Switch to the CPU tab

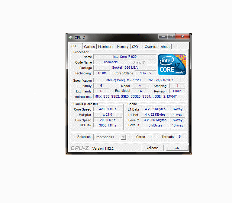(x=74, y=46)
